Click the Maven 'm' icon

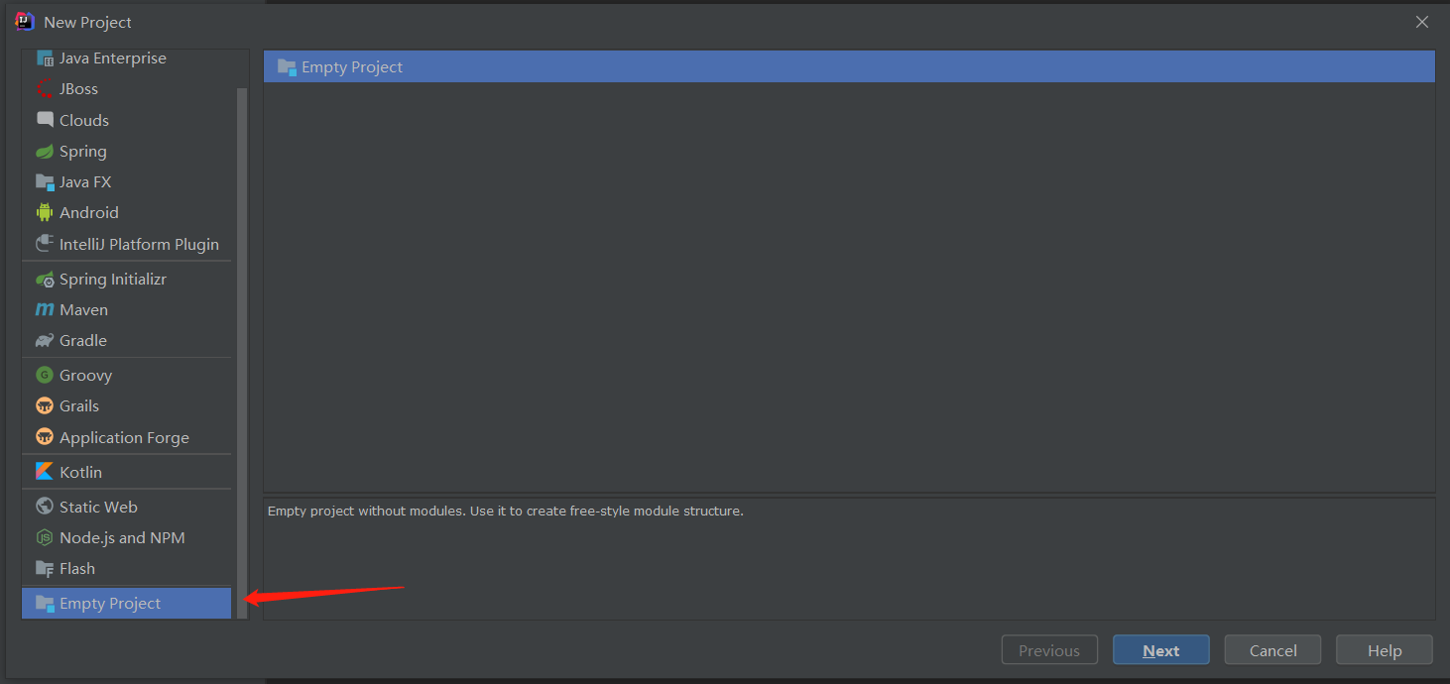[x=45, y=310]
